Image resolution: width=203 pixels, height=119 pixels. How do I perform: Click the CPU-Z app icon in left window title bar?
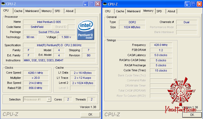click(x=3, y=4)
